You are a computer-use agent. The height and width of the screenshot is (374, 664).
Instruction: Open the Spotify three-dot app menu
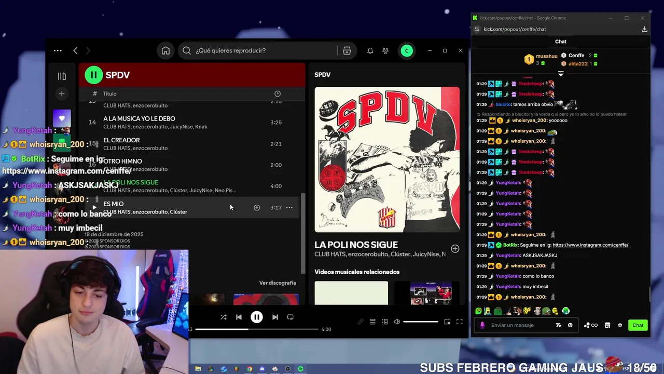click(58, 50)
